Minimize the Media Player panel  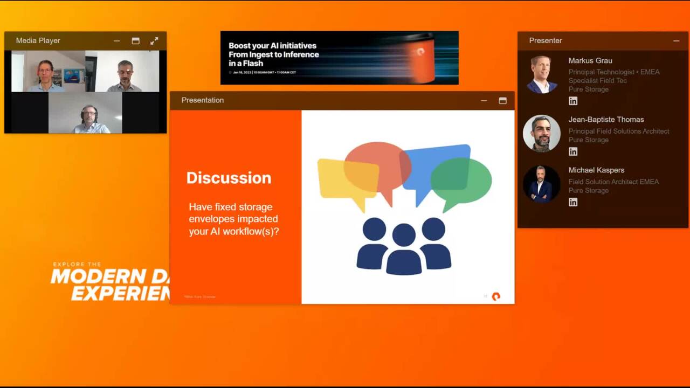coord(117,41)
